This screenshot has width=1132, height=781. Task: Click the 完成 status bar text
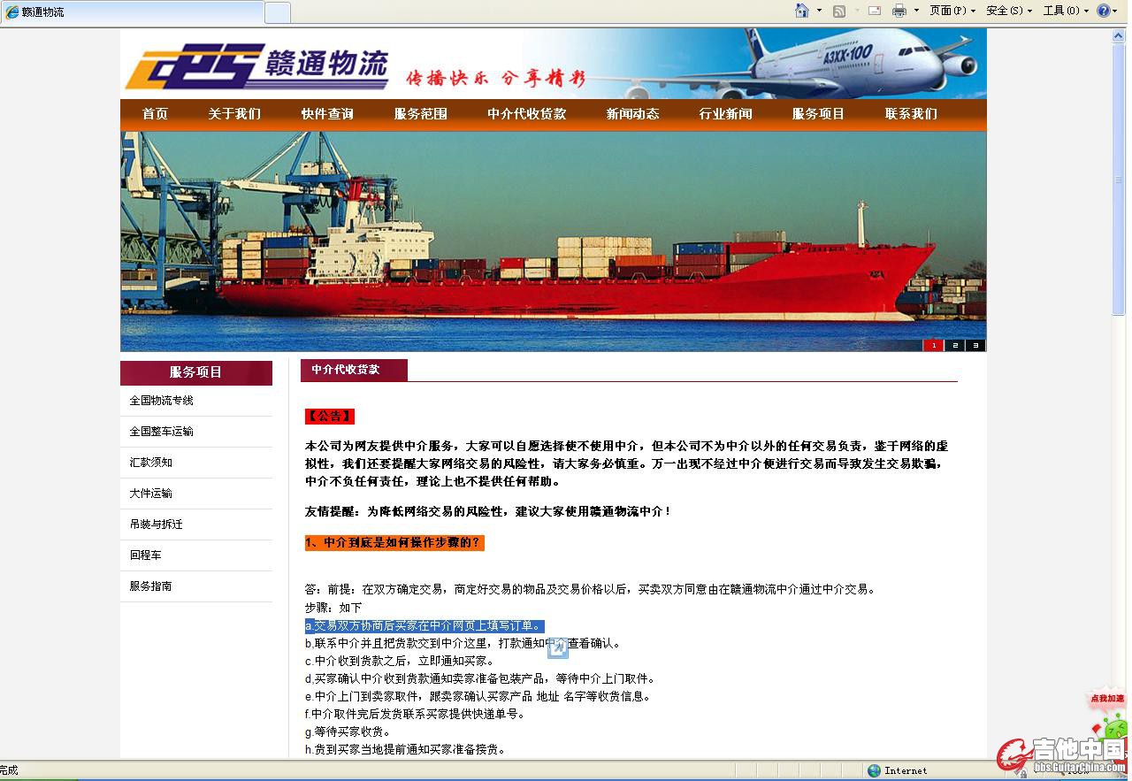click(x=10, y=770)
